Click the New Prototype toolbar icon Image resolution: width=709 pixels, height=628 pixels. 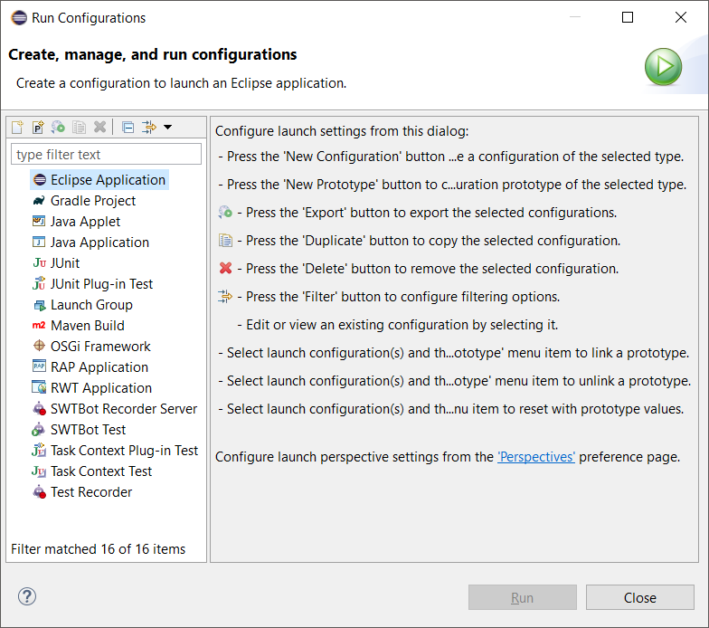click(x=38, y=128)
